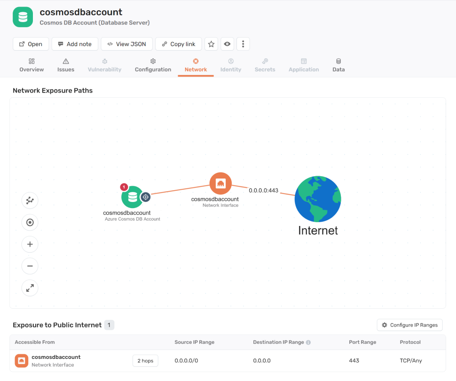The width and height of the screenshot is (456, 381).
Task: Click the 0.0.0.0:443 edge label
Action: click(x=263, y=191)
